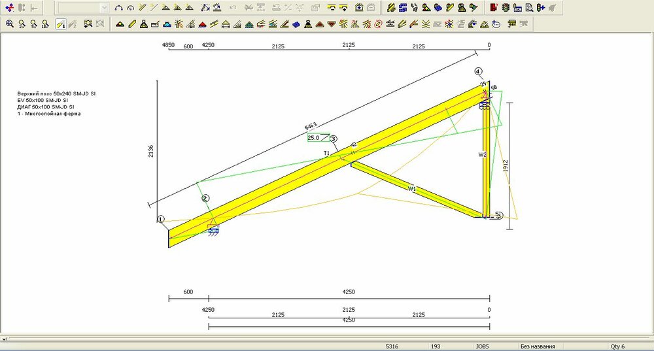Click the greyed house with minus icon
Viewport: 654px width, 351px height.
(371, 7)
